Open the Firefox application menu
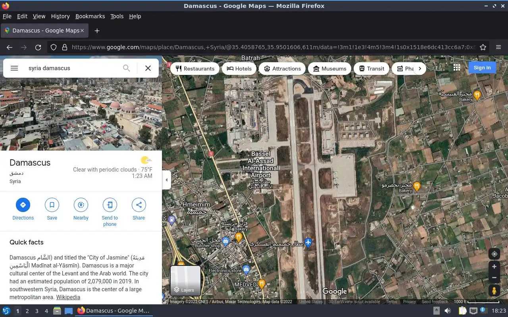Image resolution: width=508 pixels, height=317 pixels. tap(498, 47)
